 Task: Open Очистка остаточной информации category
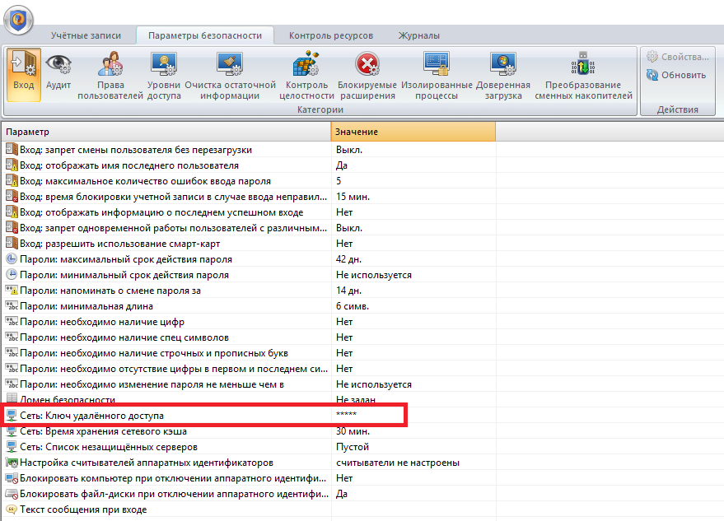click(230, 75)
